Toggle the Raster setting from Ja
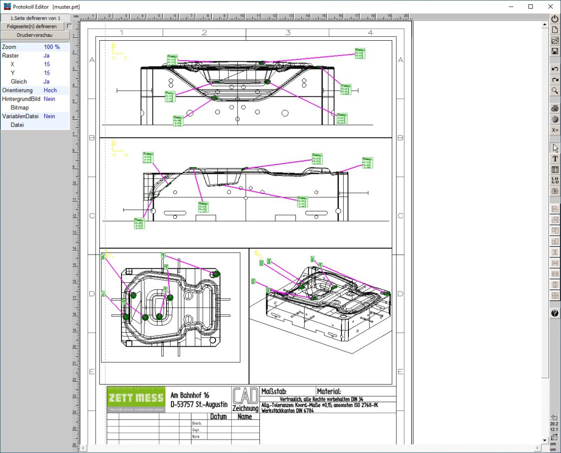 pos(46,56)
